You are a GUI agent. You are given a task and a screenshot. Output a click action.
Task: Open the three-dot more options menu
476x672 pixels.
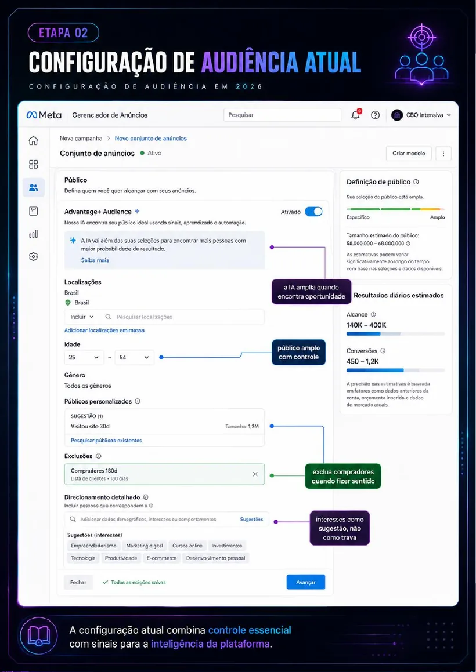coord(443,154)
